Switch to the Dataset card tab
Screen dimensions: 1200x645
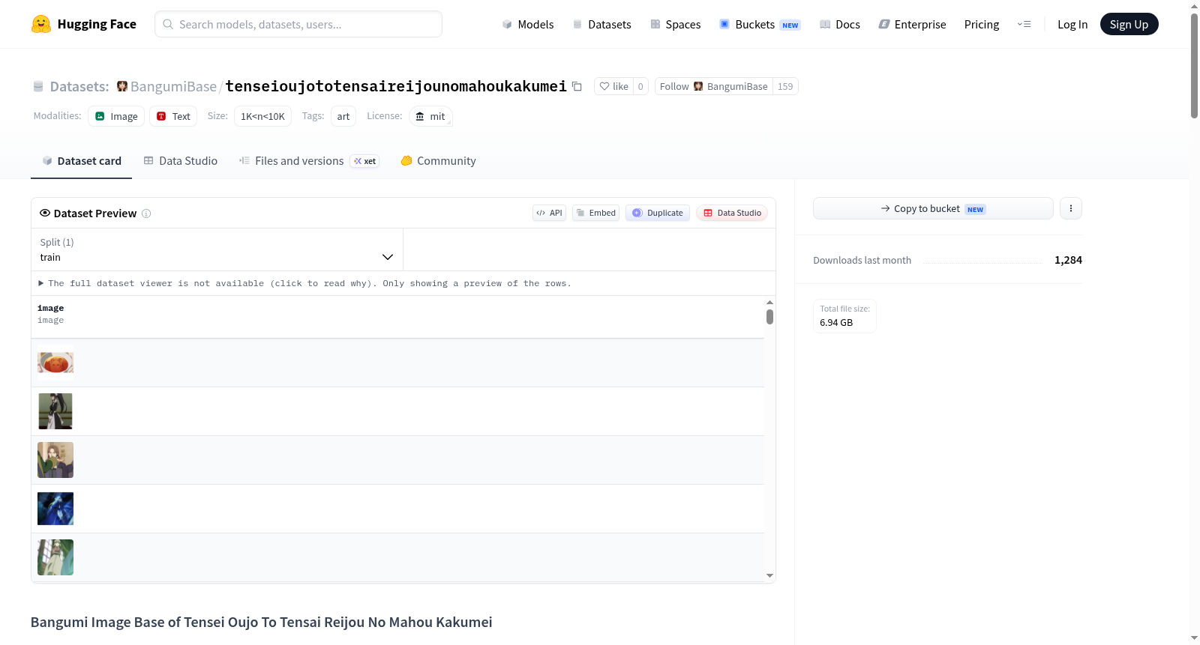tap(81, 160)
